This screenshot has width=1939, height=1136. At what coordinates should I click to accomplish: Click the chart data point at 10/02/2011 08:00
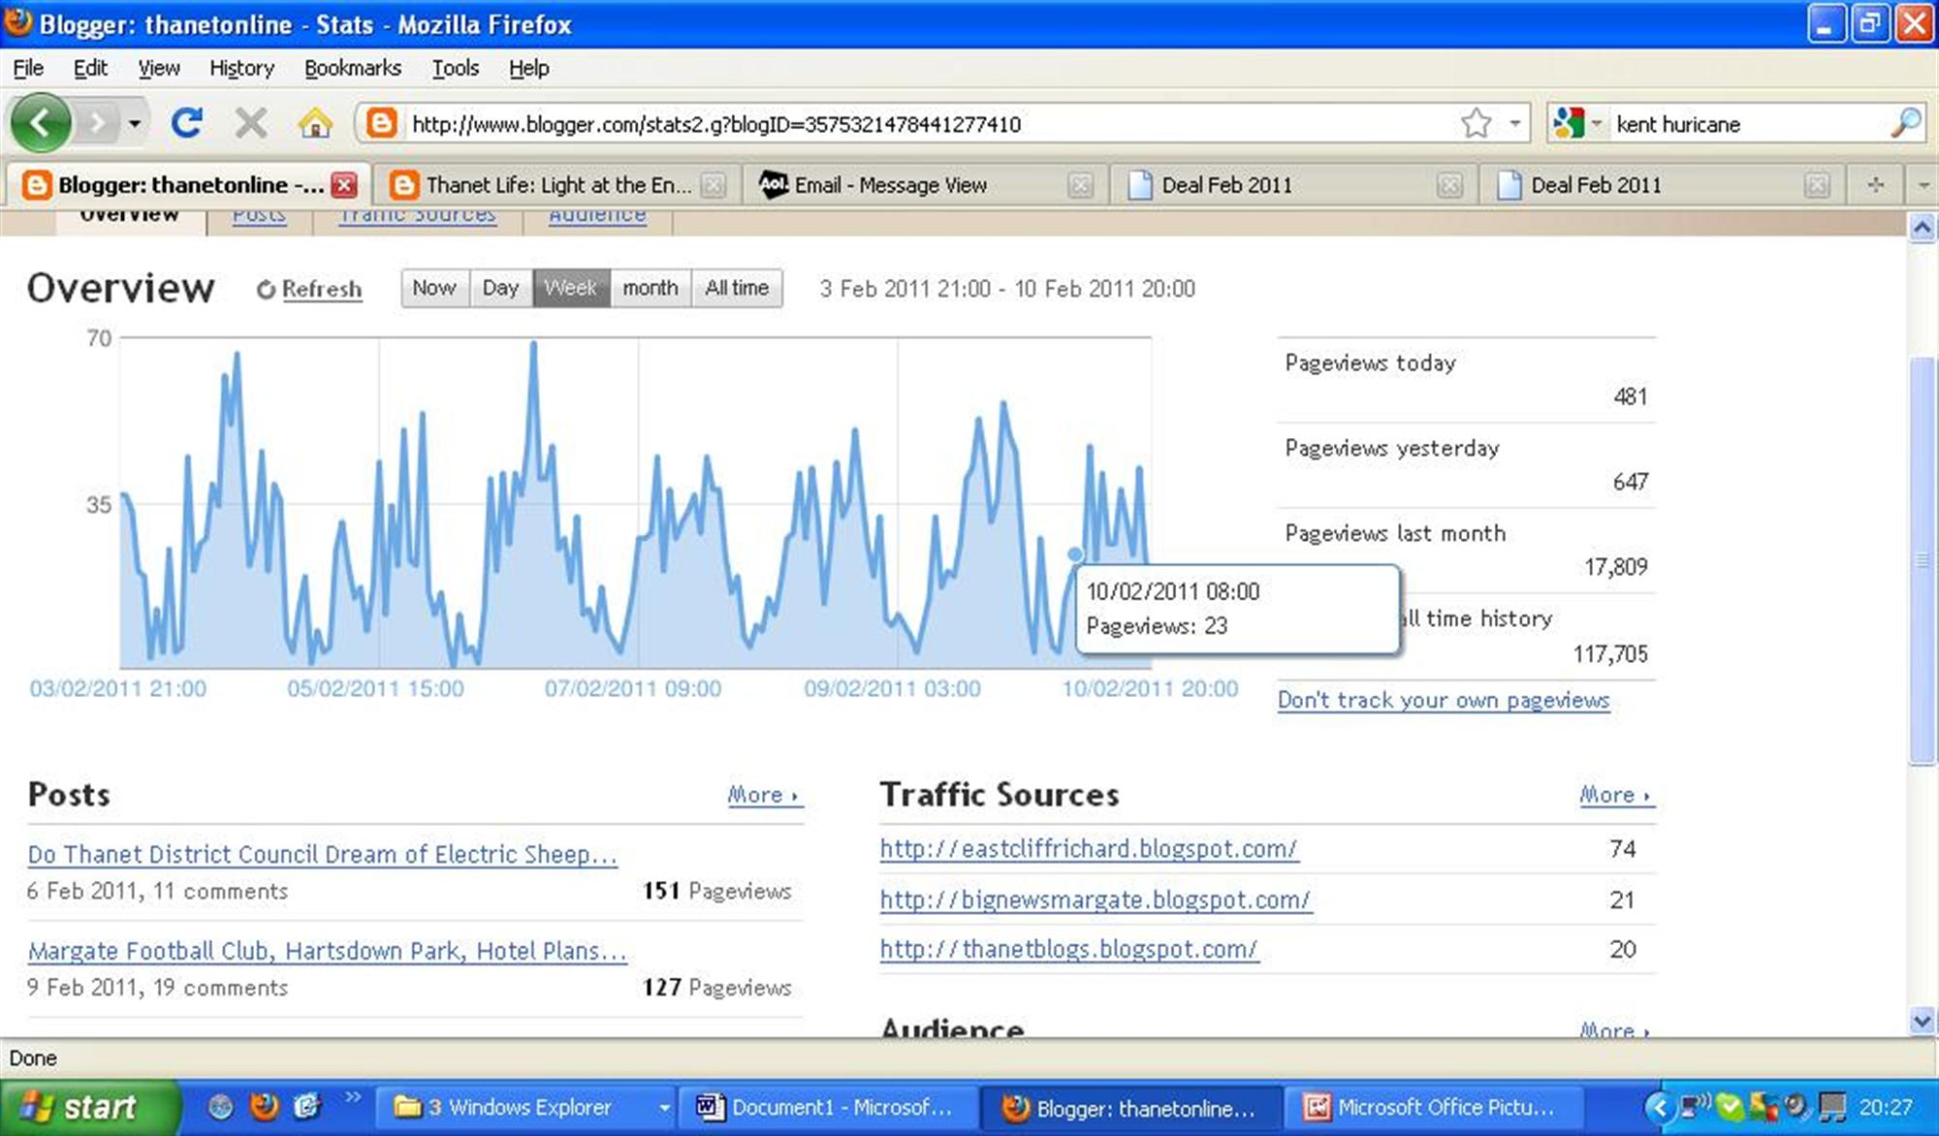[1074, 554]
